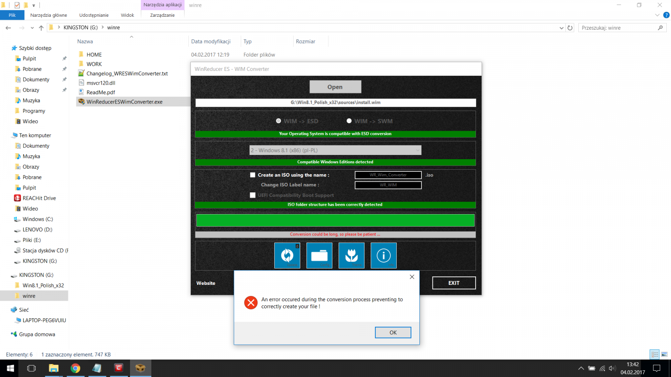Open the Narzędzia główne ribbon tab
The image size is (671, 377).
click(x=49, y=15)
